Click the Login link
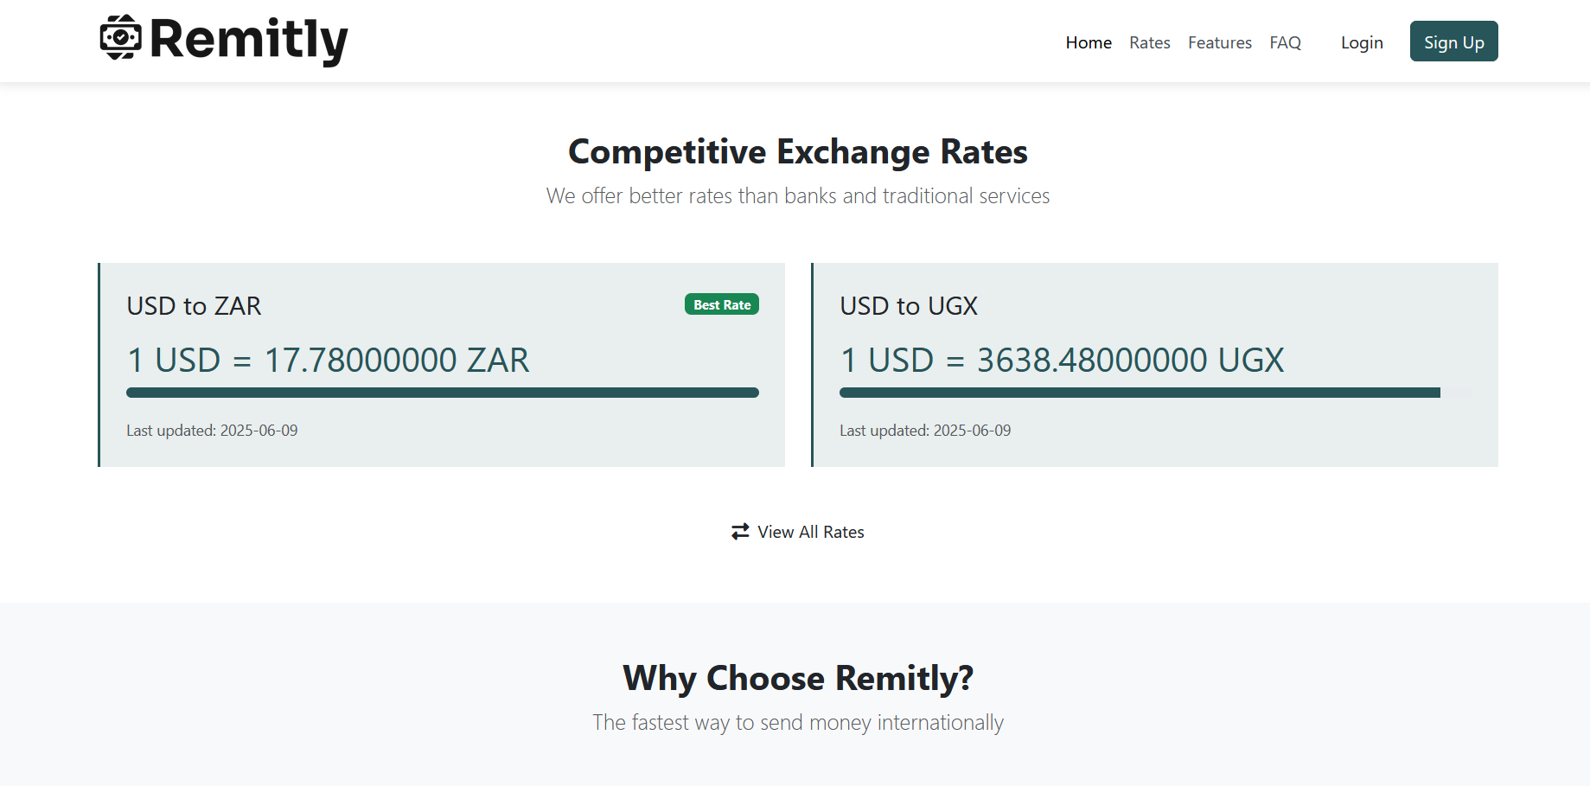This screenshot has width=1590, height=786. [x=1362, y=42]
